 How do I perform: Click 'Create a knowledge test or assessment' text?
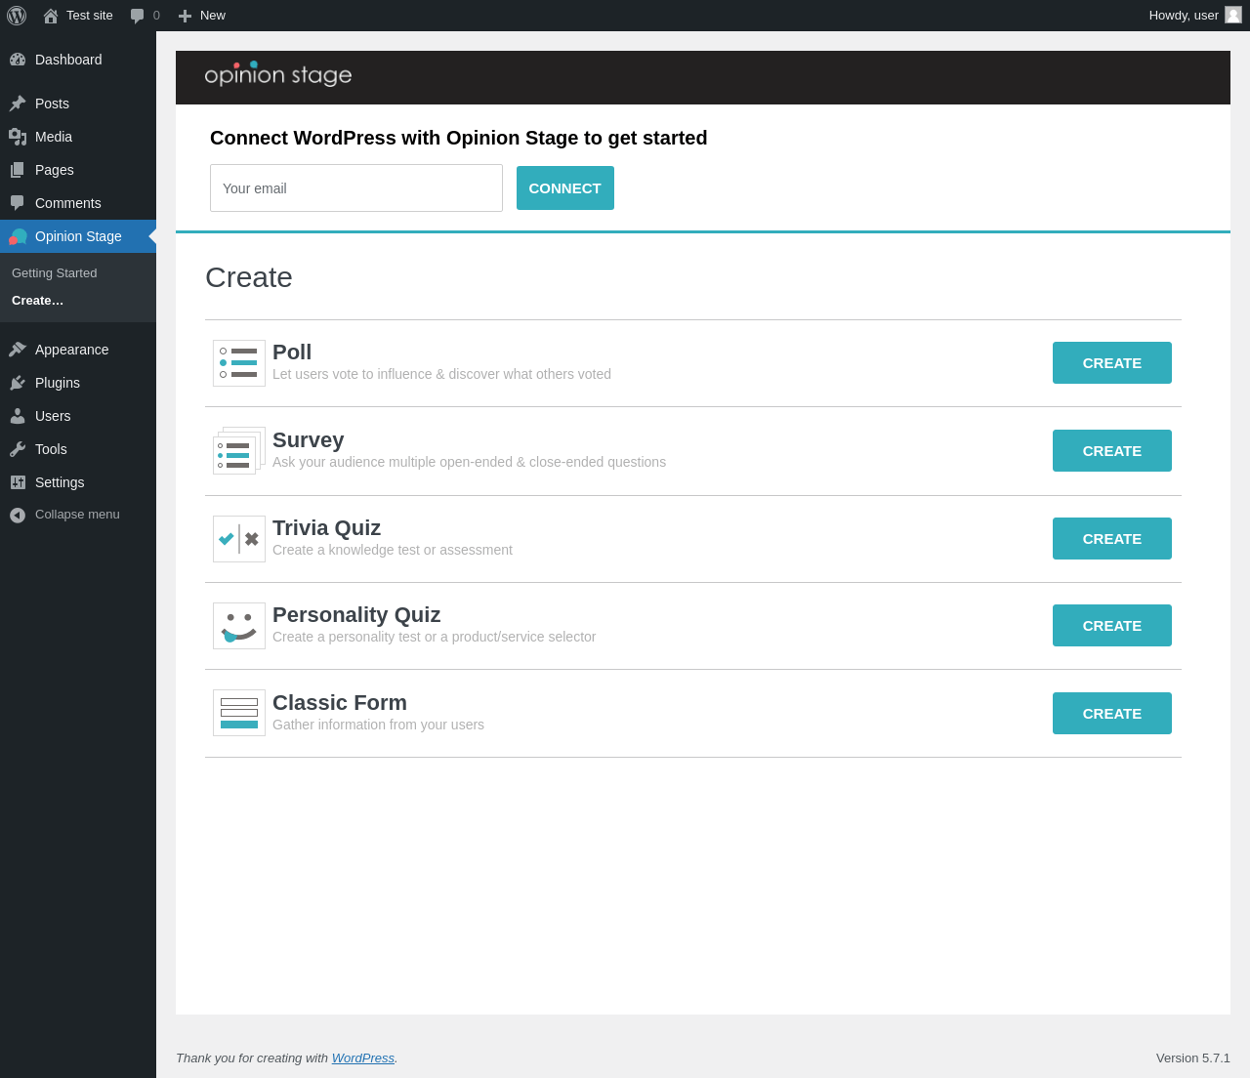[x=393, y=550]
